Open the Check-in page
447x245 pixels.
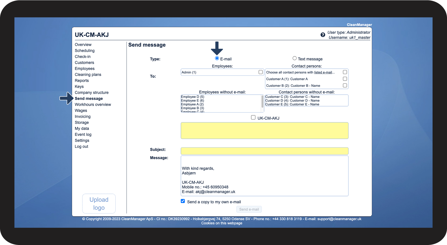pos(82,57)
